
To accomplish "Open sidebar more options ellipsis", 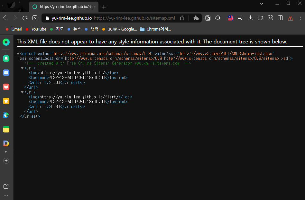I will click(x=6, y=196).
